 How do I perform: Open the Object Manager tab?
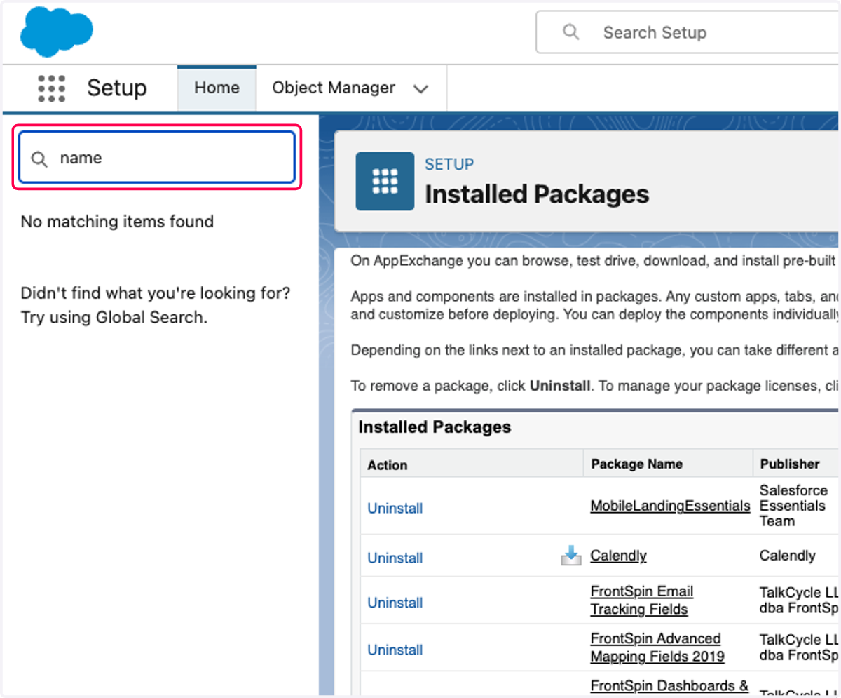(334, 88)
